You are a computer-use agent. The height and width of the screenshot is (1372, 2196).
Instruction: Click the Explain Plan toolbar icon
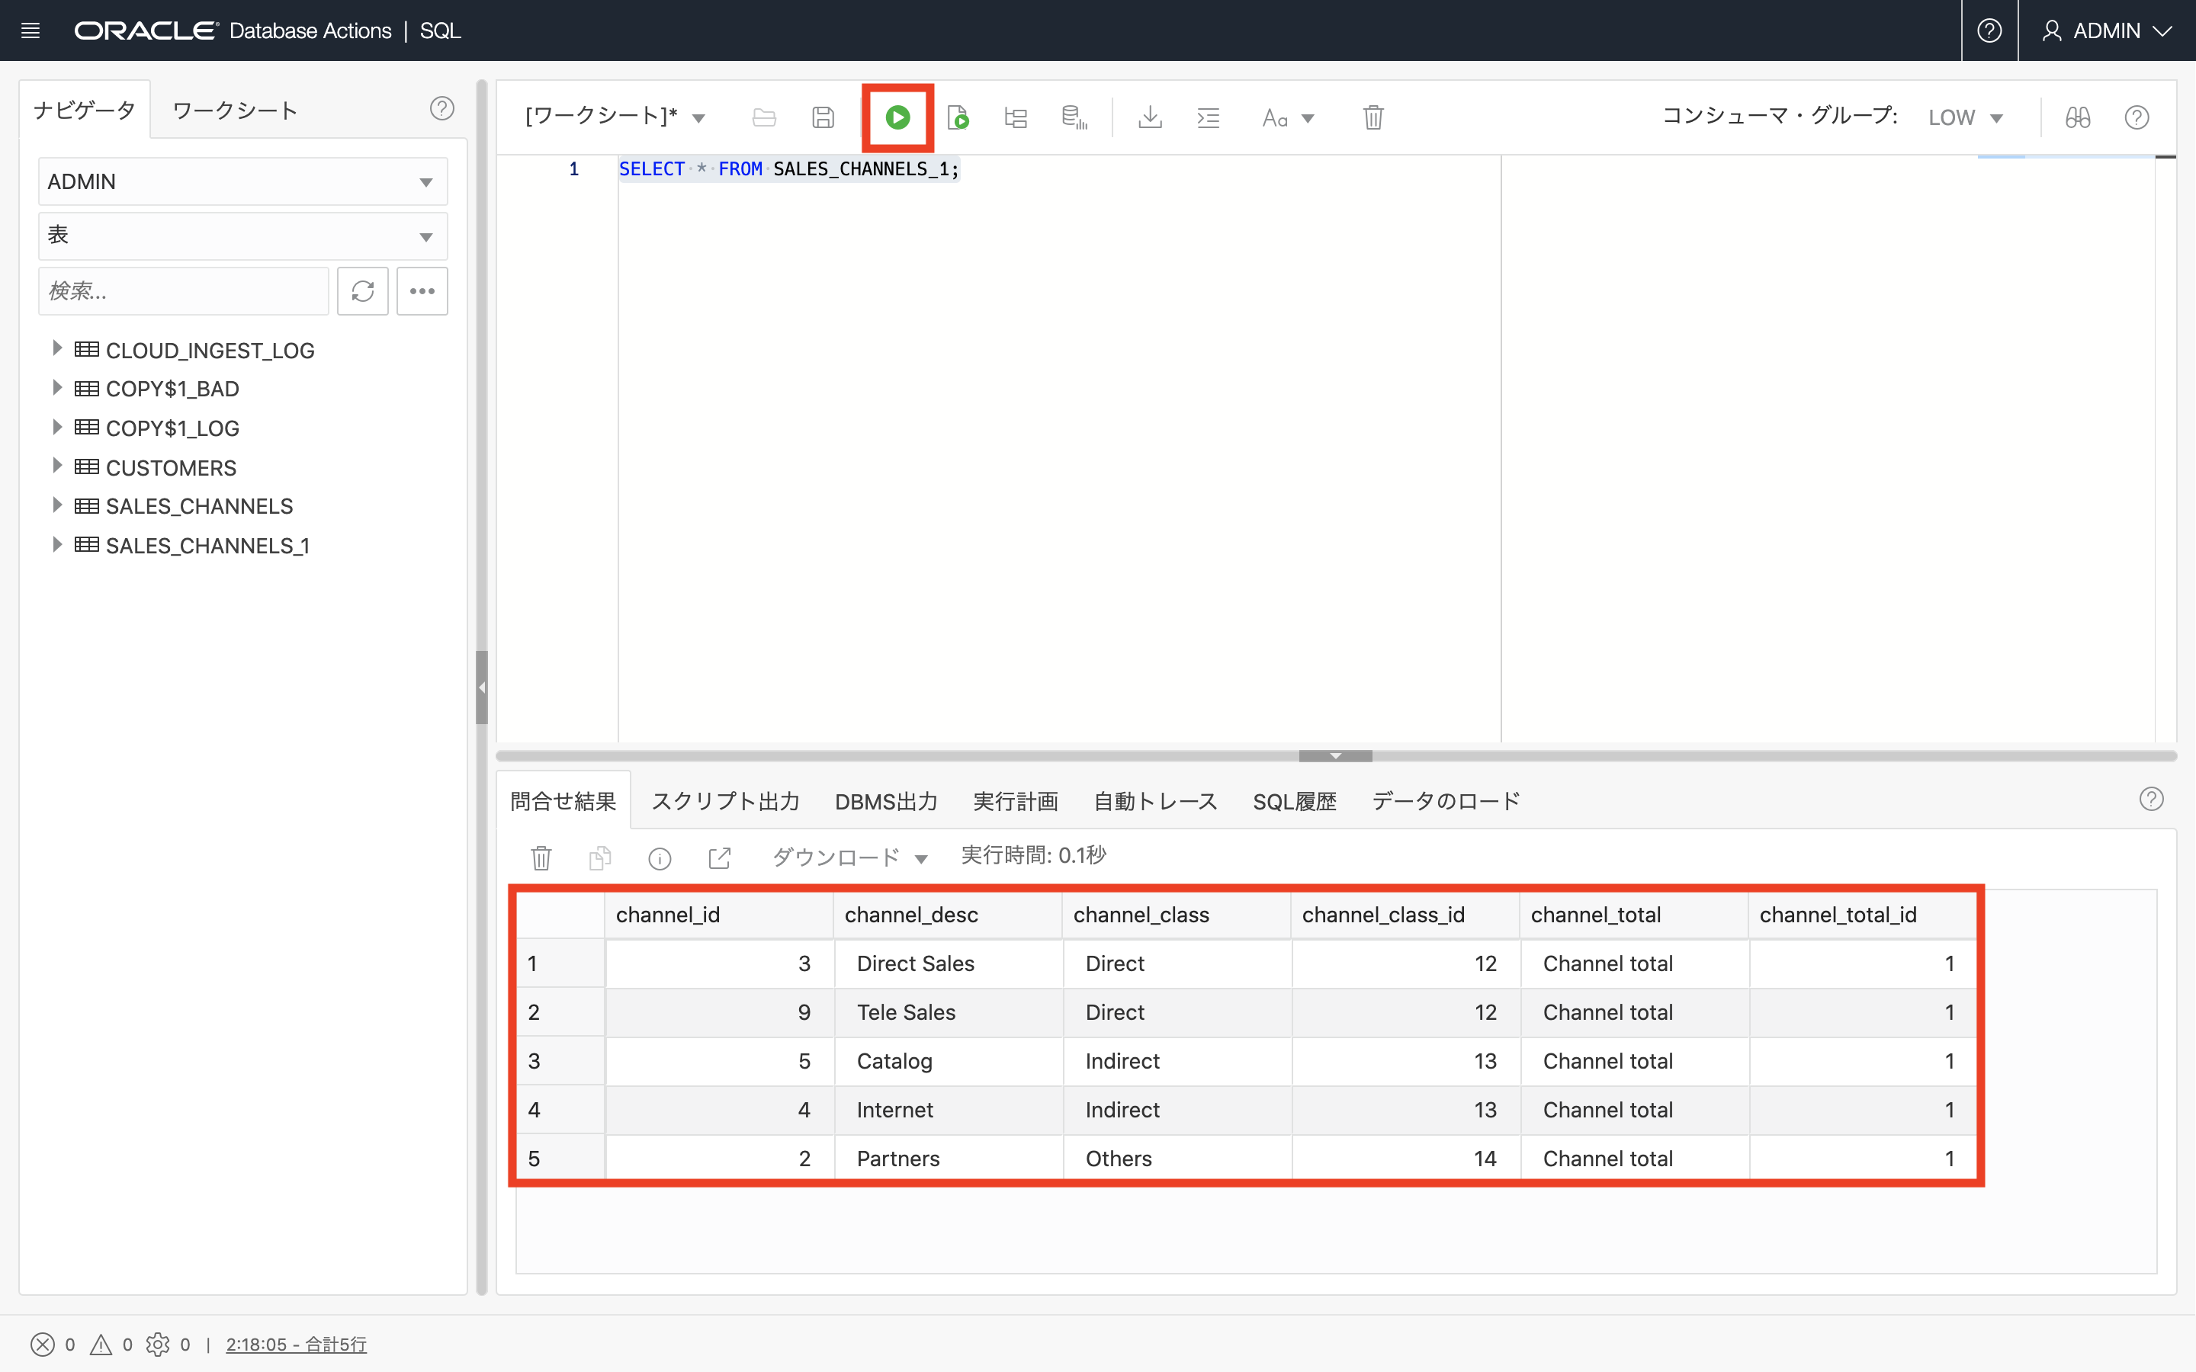click(x=1016, y=117)
